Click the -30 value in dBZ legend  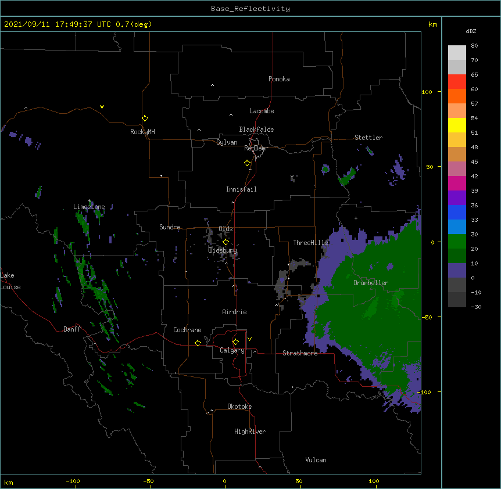476,307
